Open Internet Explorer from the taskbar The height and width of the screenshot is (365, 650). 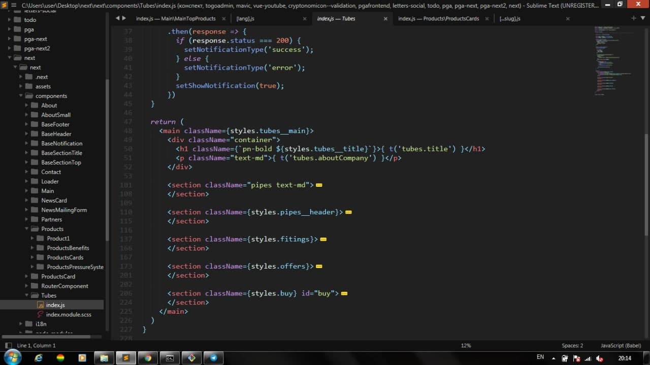pos(39,358)
